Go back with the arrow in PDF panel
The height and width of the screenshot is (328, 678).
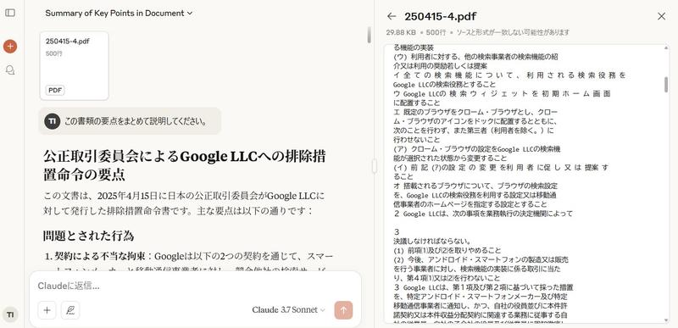[x=392, y=16]
